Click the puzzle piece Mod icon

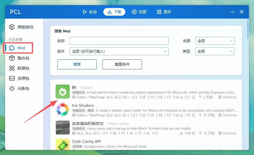coord(12,48)
